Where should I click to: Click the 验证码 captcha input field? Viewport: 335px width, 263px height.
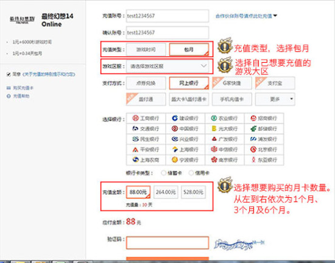(167, 242)
